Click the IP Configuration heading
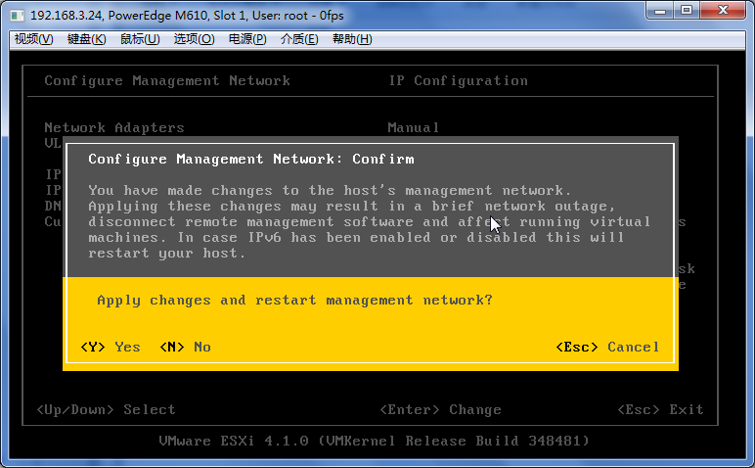 (x=459, y=80)
